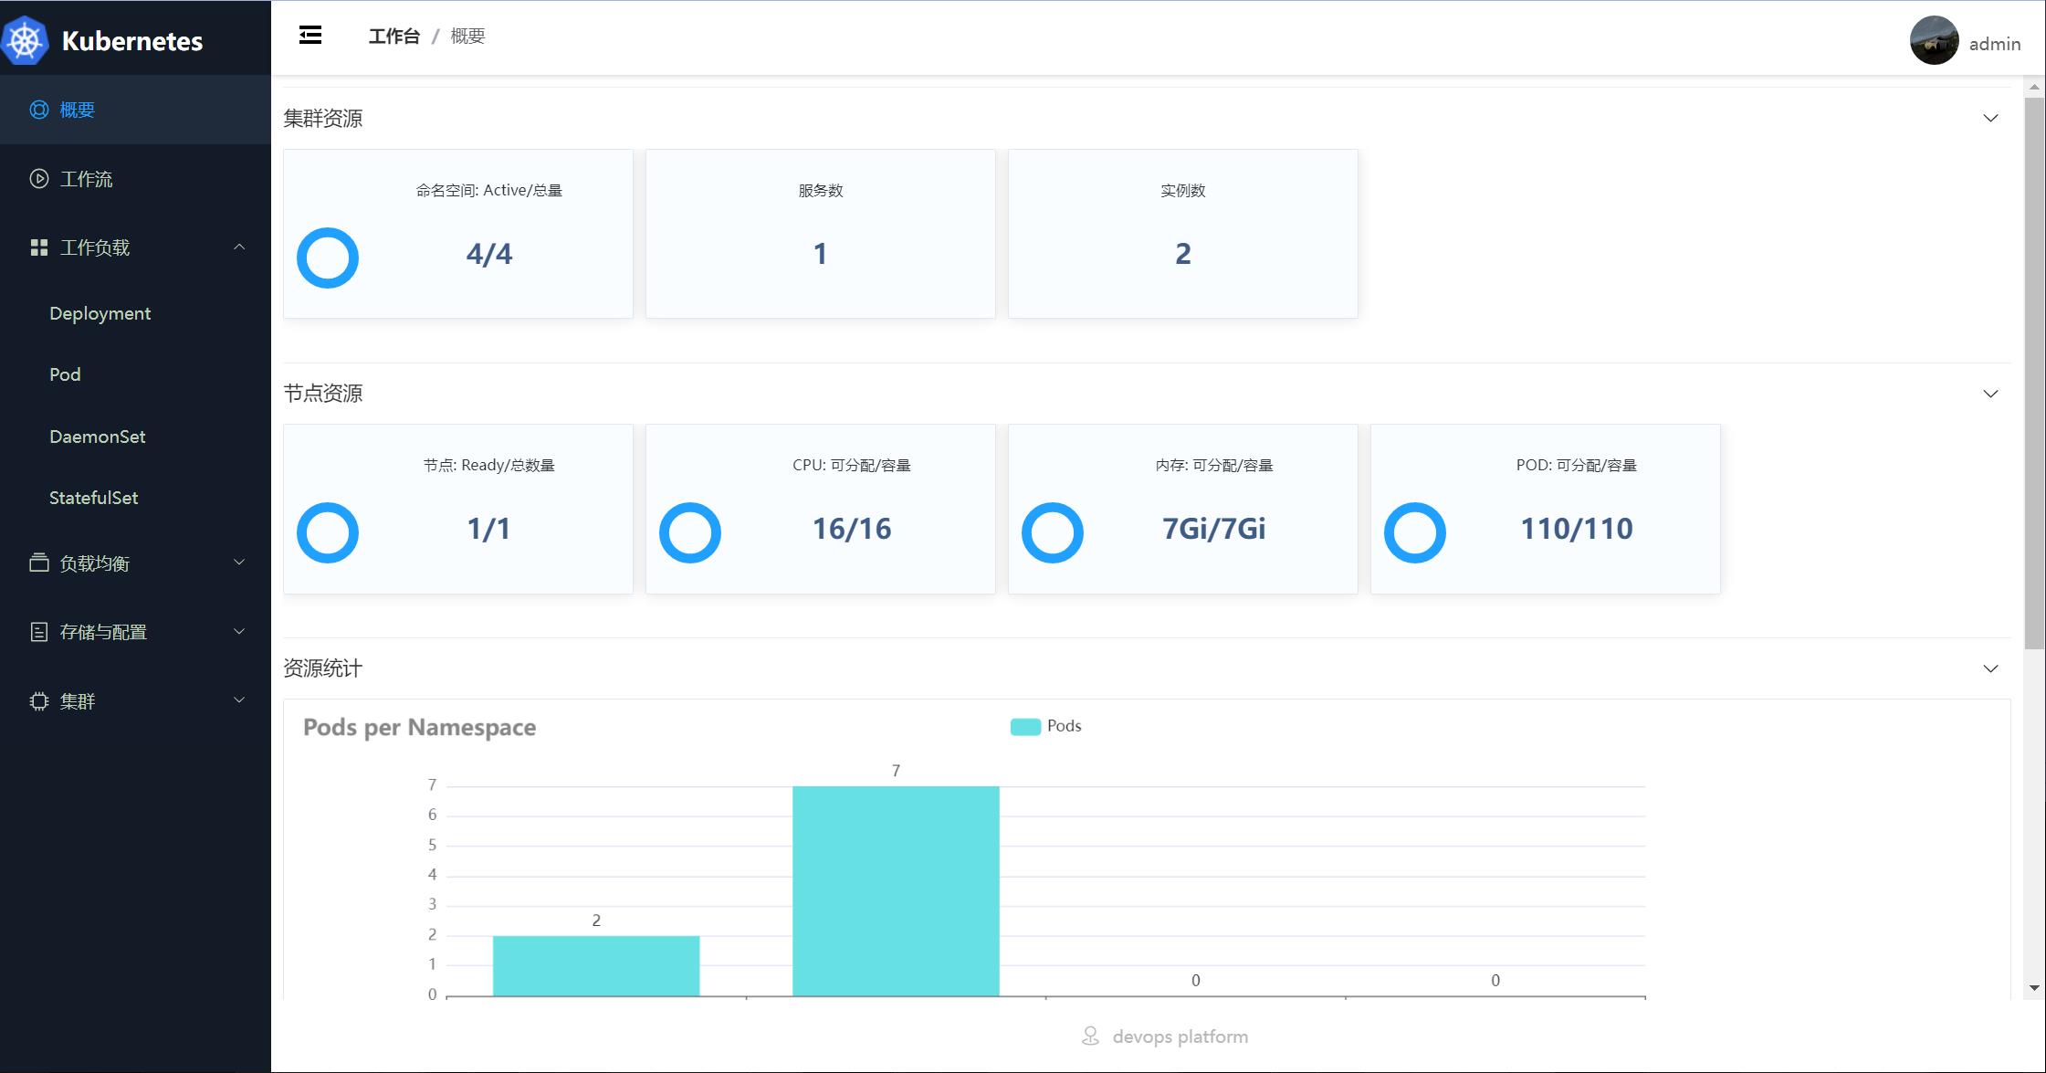The height and width of the screenshot is (1073, 2046).
Task: Open the Deployment menu item
Action: point(100,313)
